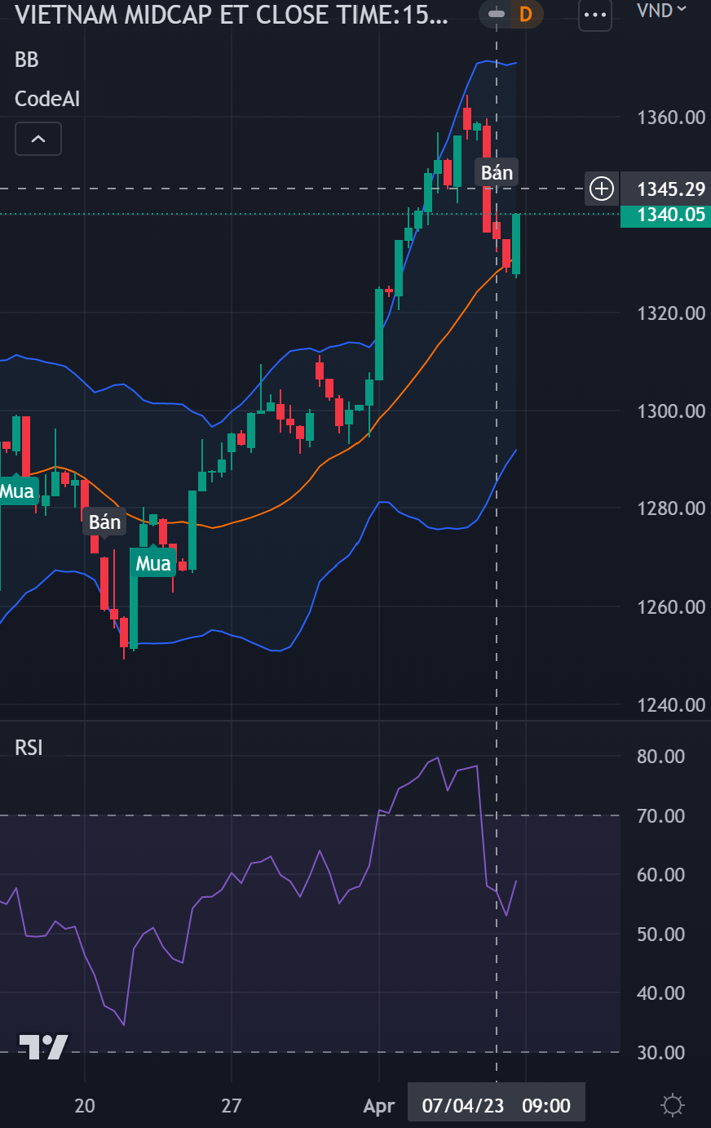This screenshot has height=1128, width=711.
Task: Click the Apr label on time axis
Action: (x=379, y=1107)
